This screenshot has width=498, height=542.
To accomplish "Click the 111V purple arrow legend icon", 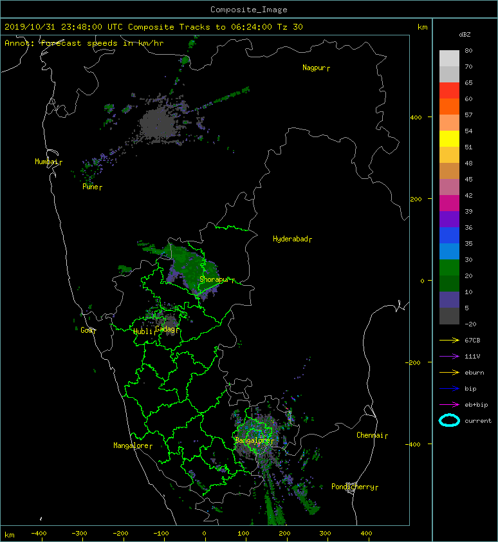I will 449,357.
